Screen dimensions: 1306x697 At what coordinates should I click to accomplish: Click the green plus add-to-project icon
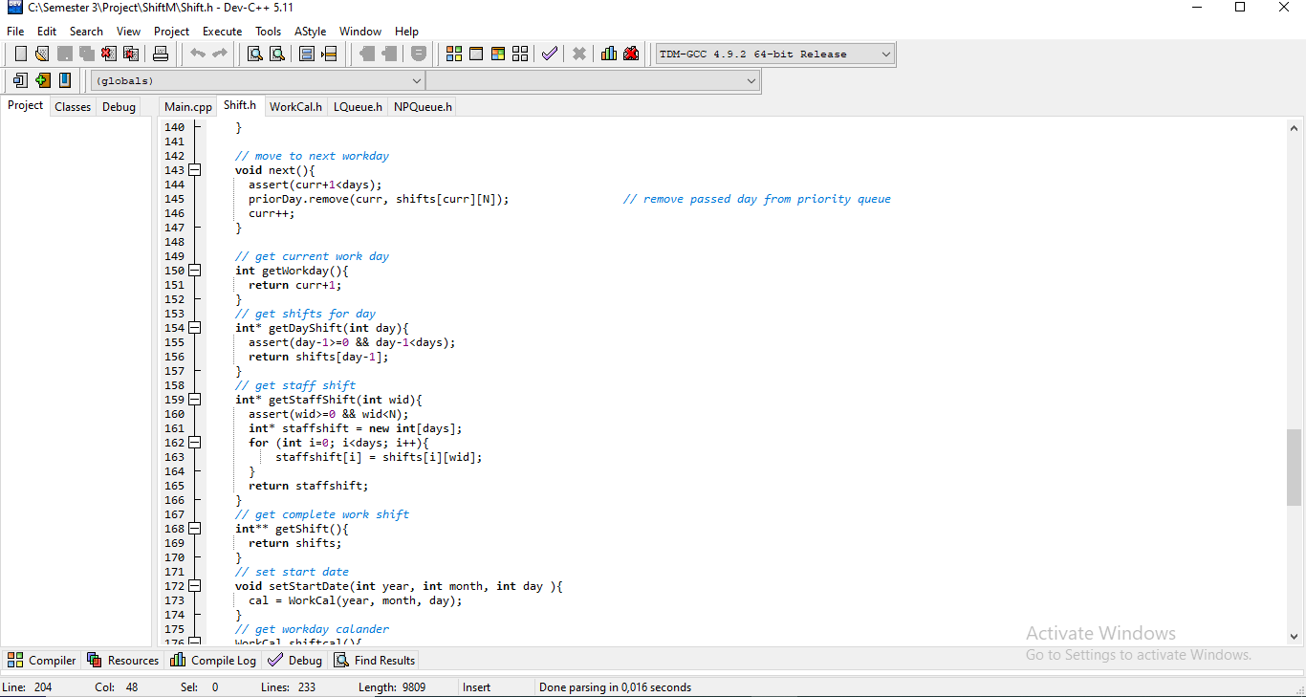(x=42, y=80)
